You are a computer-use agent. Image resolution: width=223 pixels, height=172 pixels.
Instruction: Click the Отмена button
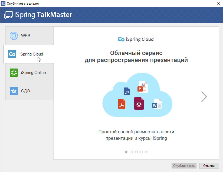click(x=209, y=166)
